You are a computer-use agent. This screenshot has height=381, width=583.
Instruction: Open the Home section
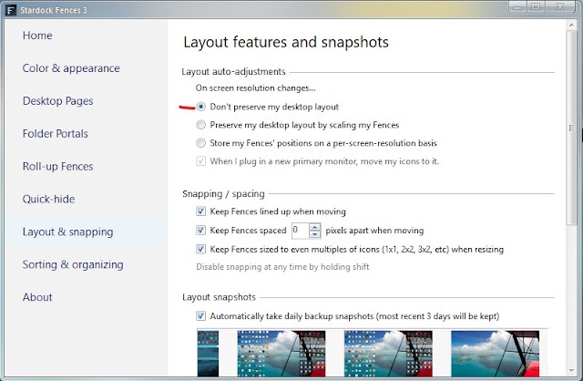[x=37, y=36]
